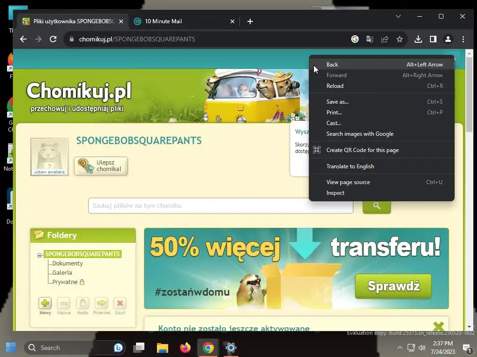Open the tab search chevron in title bar
This screenshot has height=357, width=477.
(398, 16)
